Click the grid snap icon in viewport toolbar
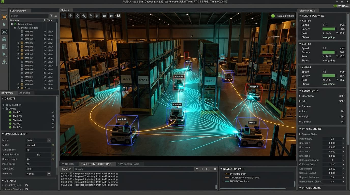The image size is (350, 195). [x=98, y=16]
